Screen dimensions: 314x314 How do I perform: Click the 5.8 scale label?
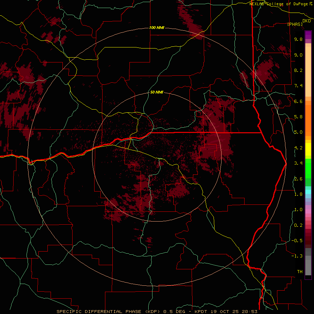[298, 117]
